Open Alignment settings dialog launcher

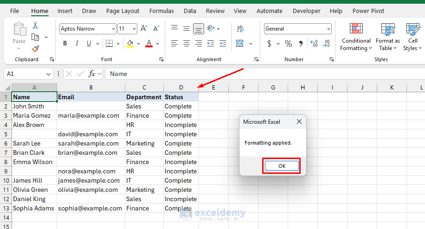[x=257, y=59]
